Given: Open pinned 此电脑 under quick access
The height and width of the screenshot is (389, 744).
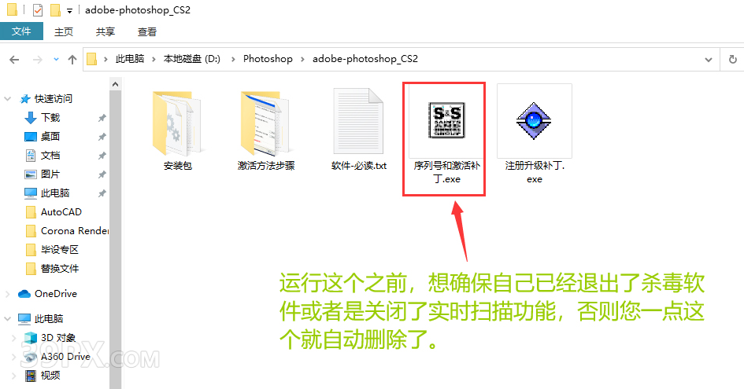Looking at the screenshot, I should 55,193.
